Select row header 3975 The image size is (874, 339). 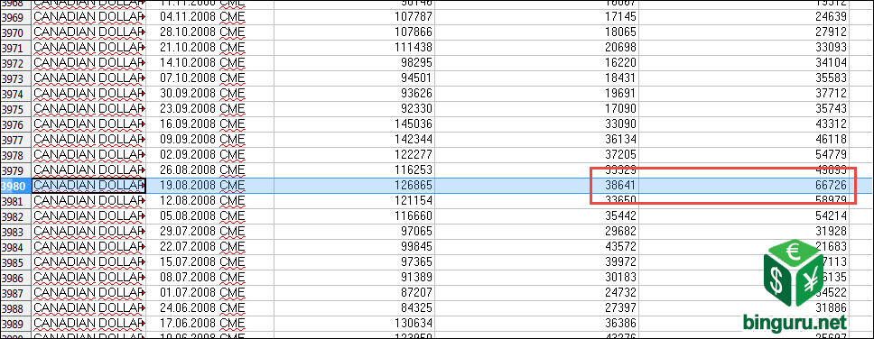coord(15,109)
